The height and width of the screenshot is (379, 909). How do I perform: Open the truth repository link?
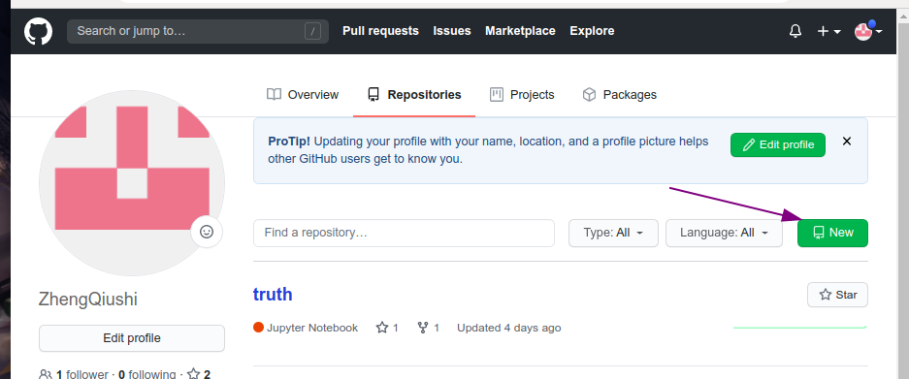point(273,295)
